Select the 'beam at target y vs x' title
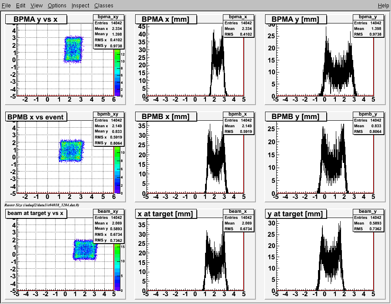 pos(36,214)
